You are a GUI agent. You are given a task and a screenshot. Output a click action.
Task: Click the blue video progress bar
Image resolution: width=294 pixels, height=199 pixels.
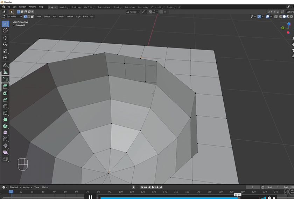pos(168,198)
